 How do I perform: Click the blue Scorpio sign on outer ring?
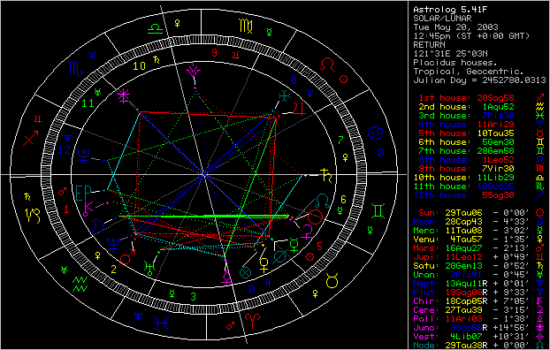pos(76,68)
